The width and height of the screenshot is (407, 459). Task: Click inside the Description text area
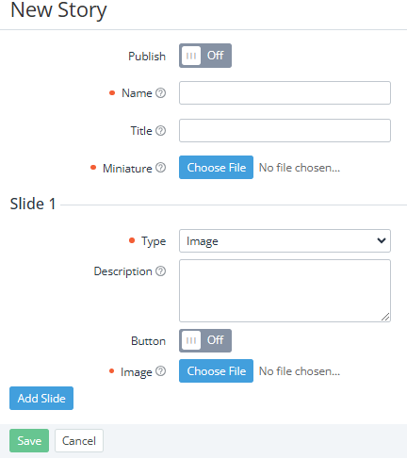[285, 290]
